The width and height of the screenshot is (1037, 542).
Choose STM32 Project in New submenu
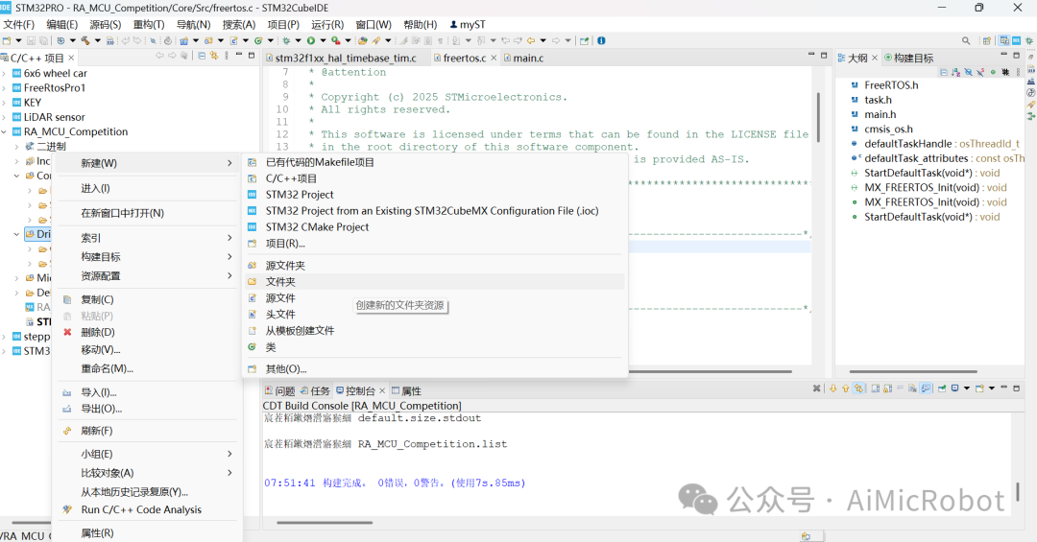[x=435, y=195]
